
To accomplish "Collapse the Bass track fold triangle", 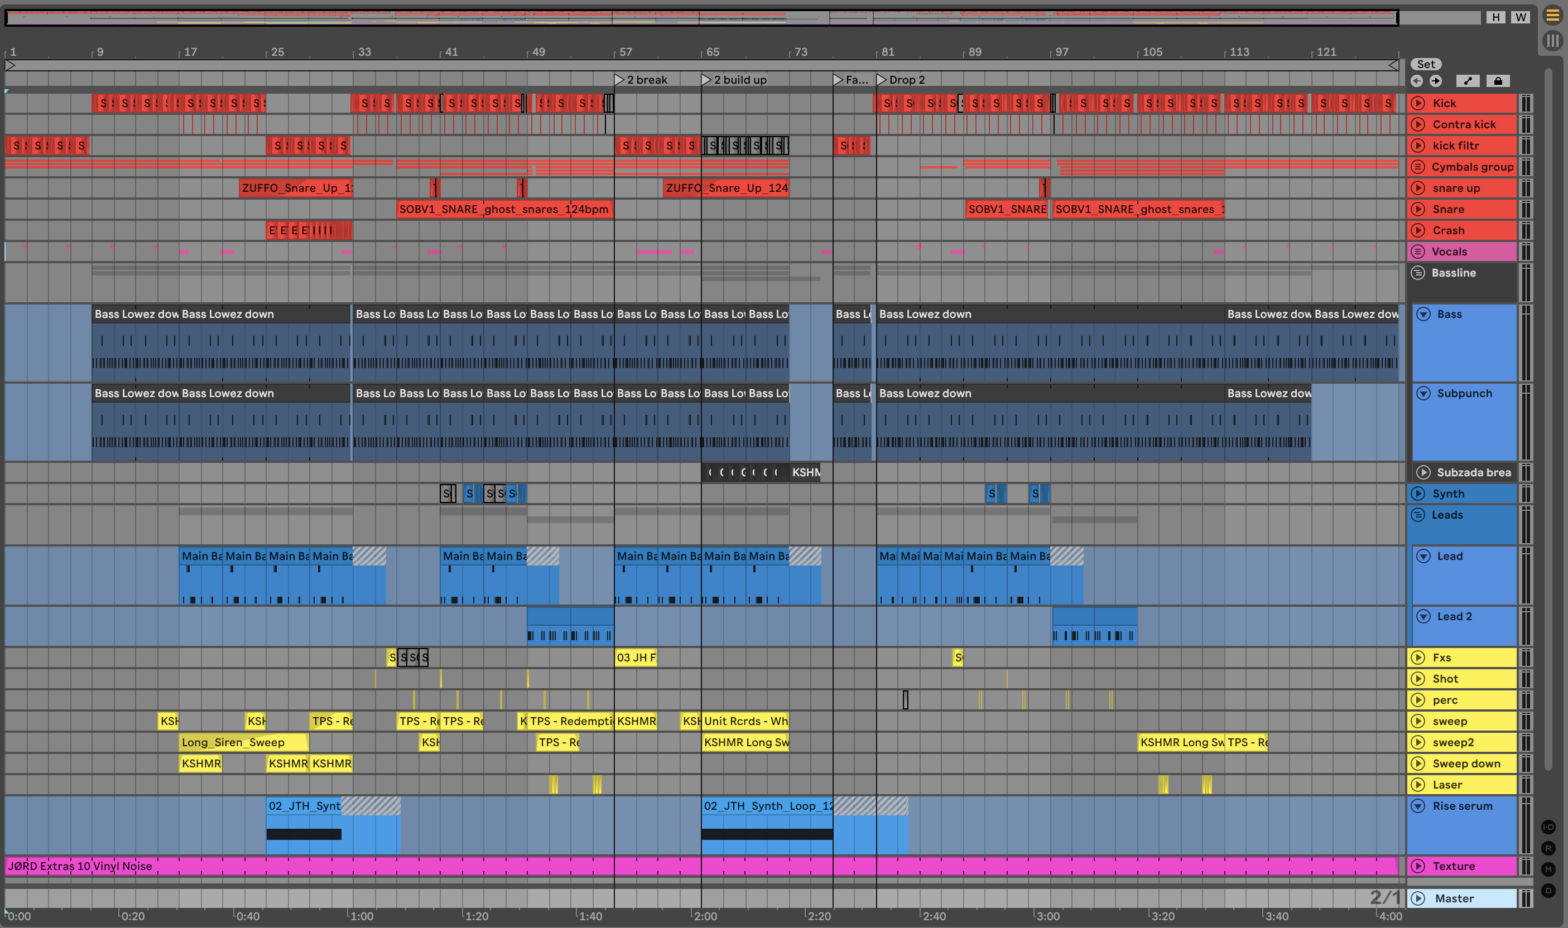I will [1423, 314].
